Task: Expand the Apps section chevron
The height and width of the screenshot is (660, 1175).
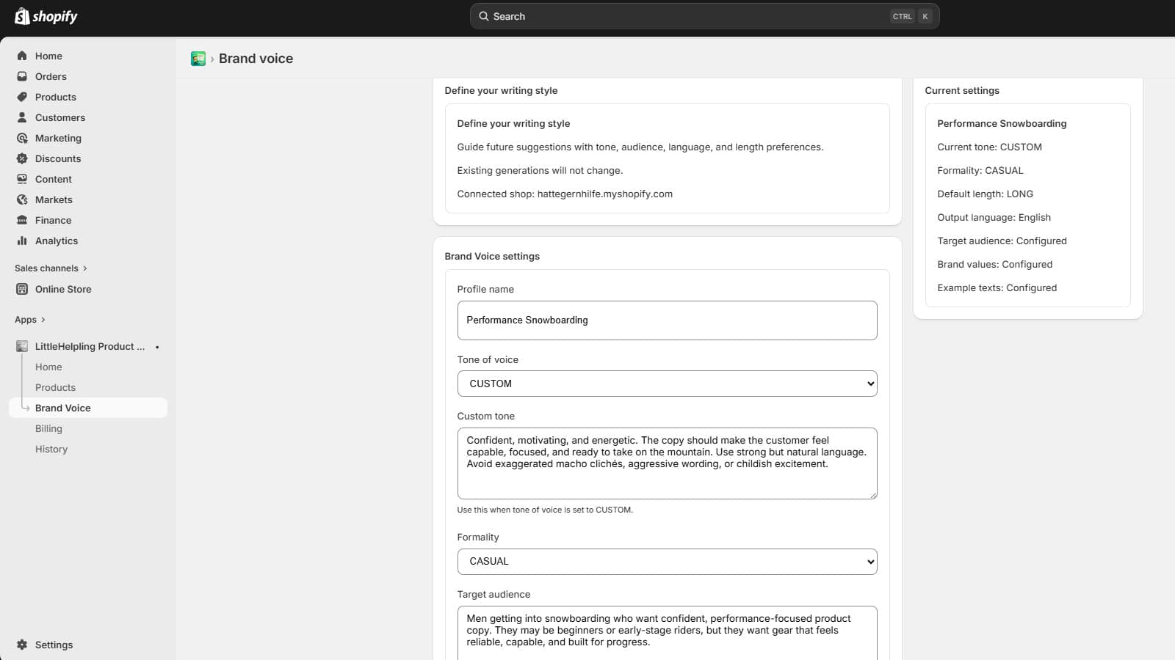Action: (x=43, y=320)
